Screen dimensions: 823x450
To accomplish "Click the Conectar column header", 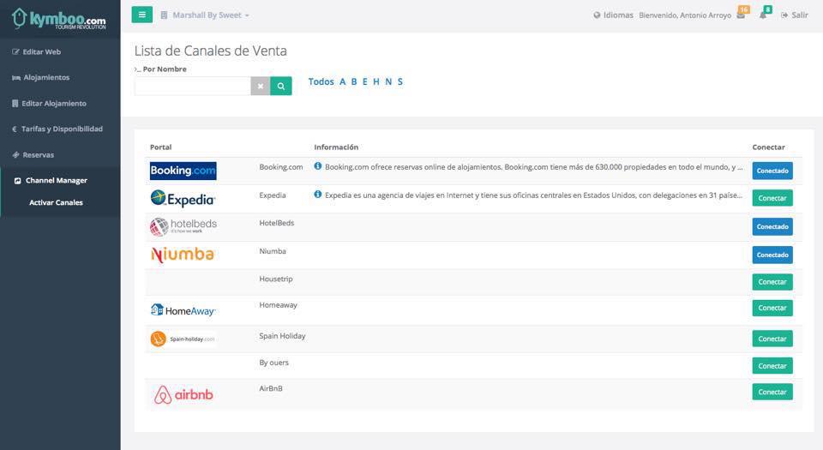I will pyautogui.click(x=768, y=147).
